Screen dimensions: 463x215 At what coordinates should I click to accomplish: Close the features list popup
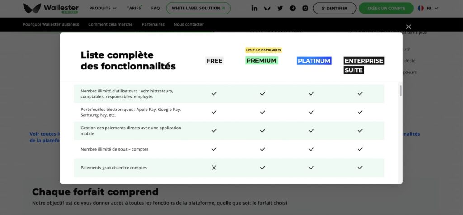point(409,27)
